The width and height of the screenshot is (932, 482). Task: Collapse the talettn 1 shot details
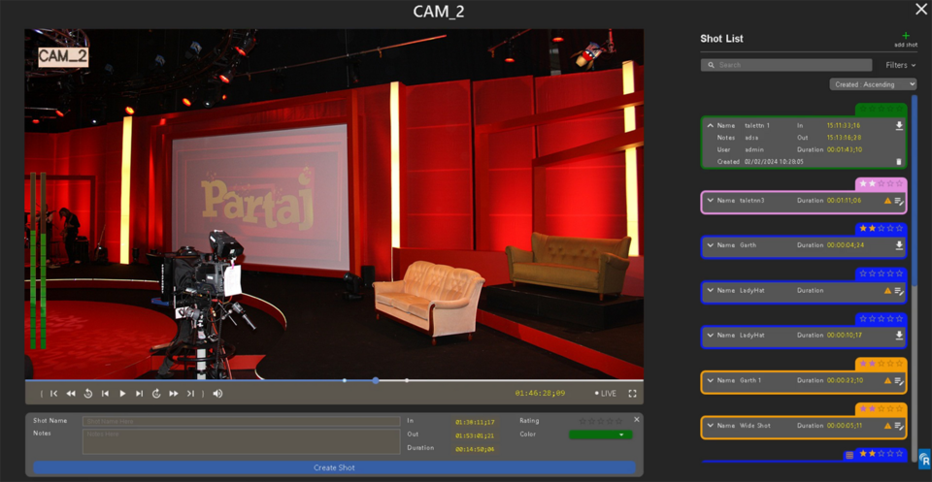pyautogui.click(x=710, y=126)
